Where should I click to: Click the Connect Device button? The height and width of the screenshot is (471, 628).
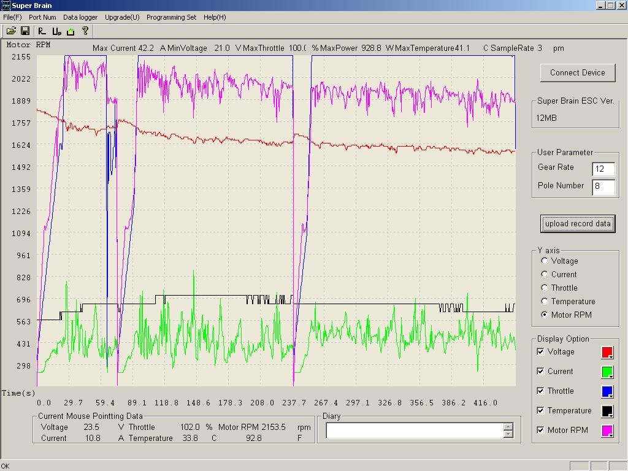pos(578,72)
